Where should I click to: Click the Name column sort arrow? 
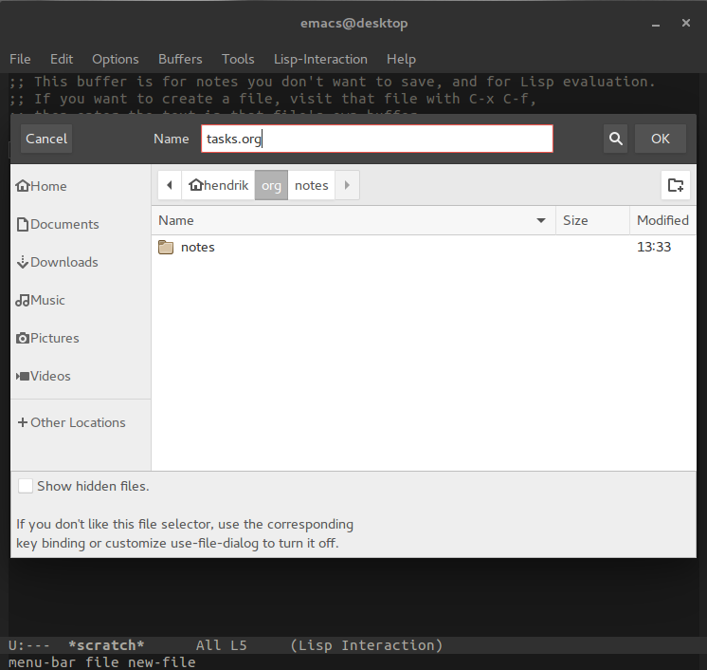[540, 220]
